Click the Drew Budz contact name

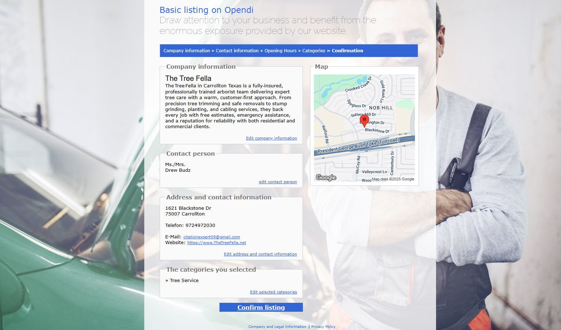[x=178, y=170]
